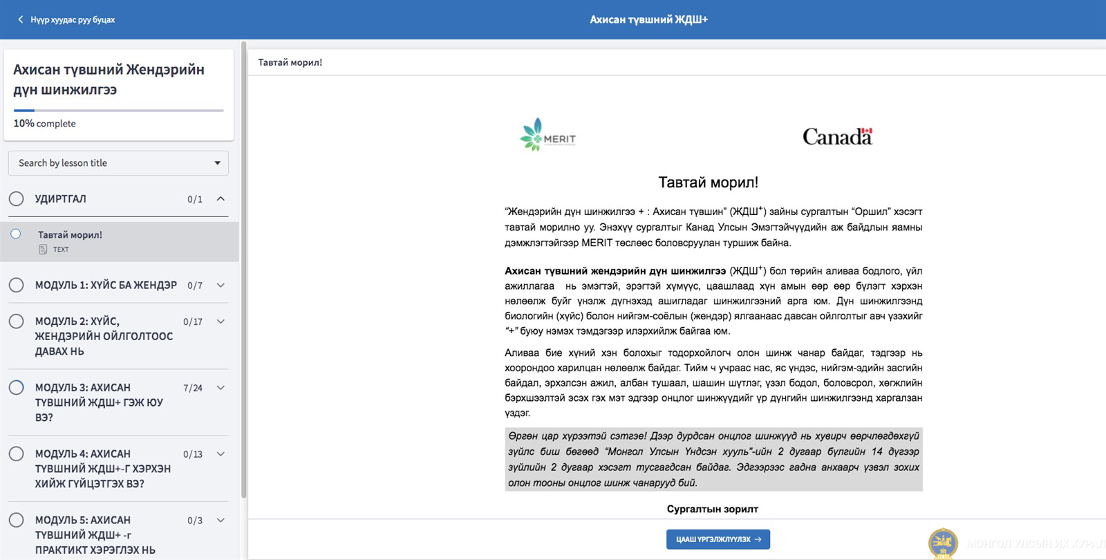The image size is (1106, 560).
Task: Click the 0/1 count beside УДИРТГАЛ
Action: [x=195, y=199]
